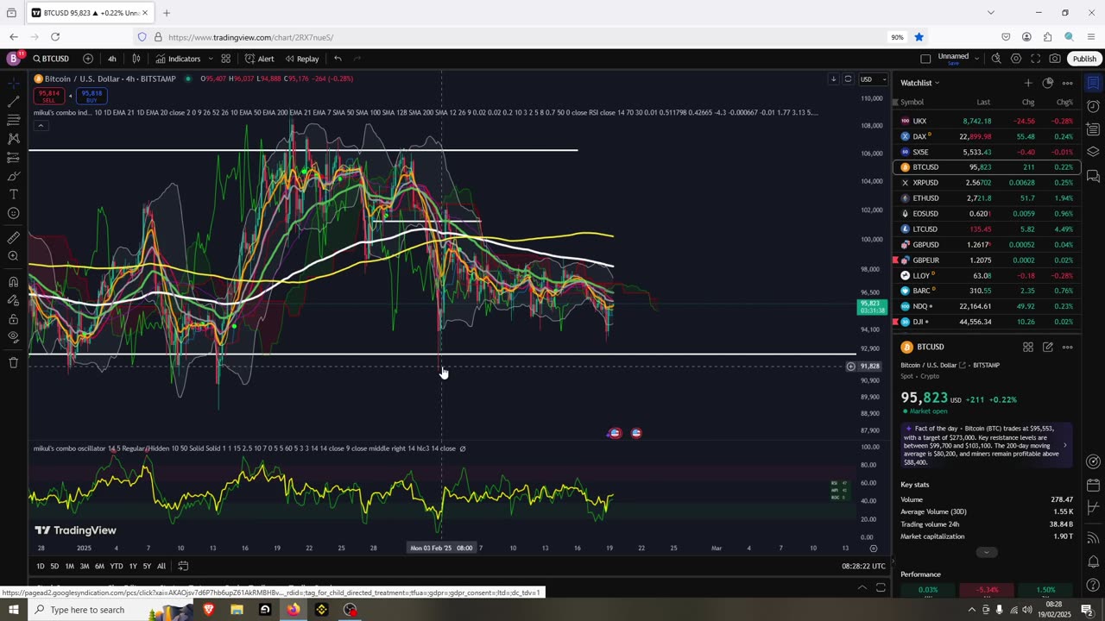Click the SELL 95,814 button
Screen dimensions: 1105x621
(49, 96)
